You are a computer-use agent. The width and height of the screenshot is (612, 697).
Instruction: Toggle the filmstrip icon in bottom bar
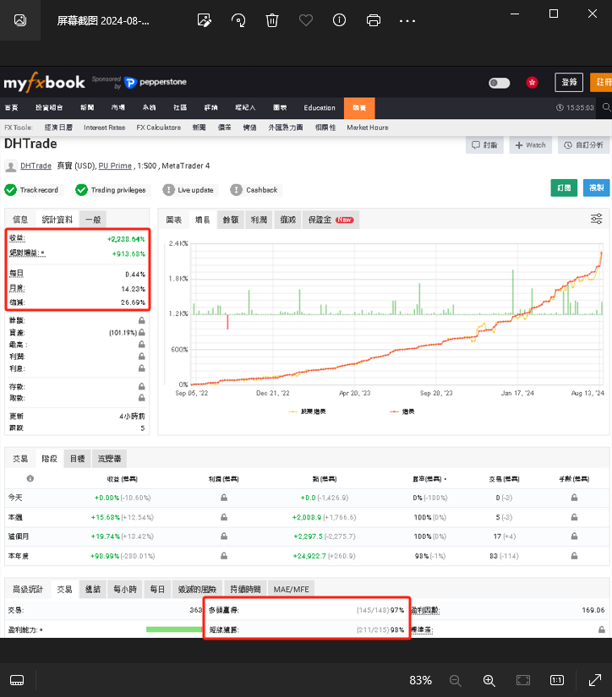tap(17, 680)
